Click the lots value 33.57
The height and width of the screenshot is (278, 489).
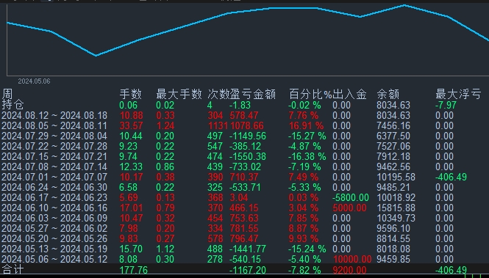click(x=132, y=126)
